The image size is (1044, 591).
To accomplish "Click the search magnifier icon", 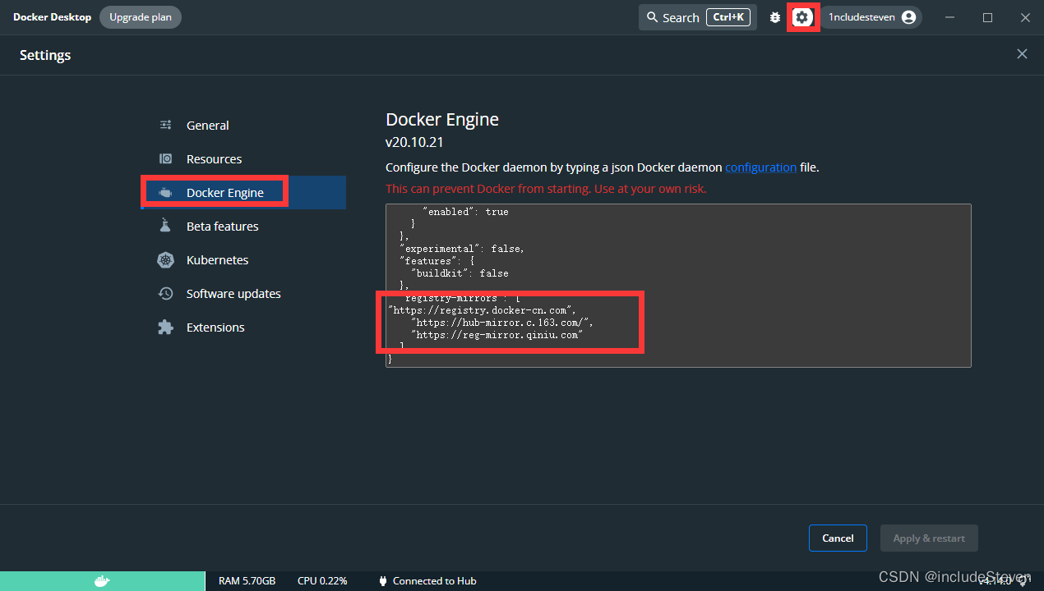I will point(652,17).
